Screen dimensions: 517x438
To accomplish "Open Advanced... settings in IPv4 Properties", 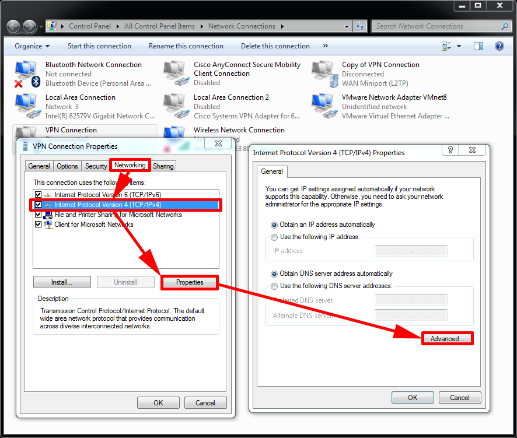I will coord(448,339).
